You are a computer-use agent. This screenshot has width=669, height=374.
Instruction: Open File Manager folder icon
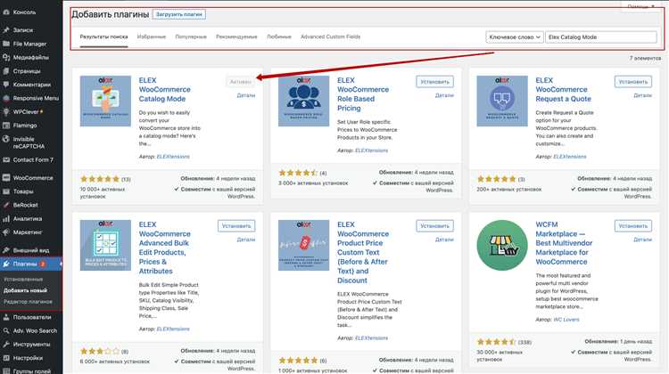(6, 44)
